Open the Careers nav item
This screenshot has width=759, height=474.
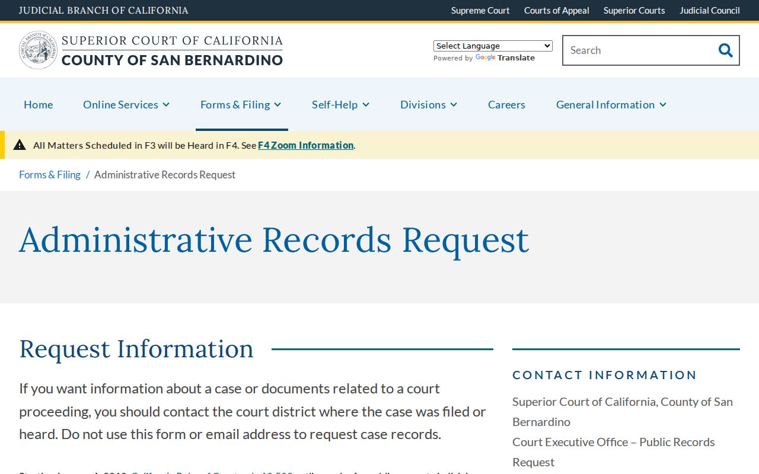click(506, 104)
